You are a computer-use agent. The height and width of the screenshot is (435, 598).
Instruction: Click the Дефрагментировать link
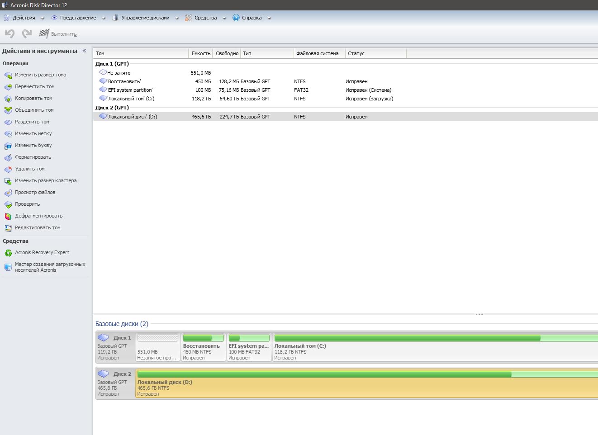click(x=39, y=216)
